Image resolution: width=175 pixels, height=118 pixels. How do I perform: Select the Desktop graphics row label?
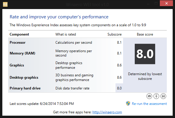[x=24, y=78]
